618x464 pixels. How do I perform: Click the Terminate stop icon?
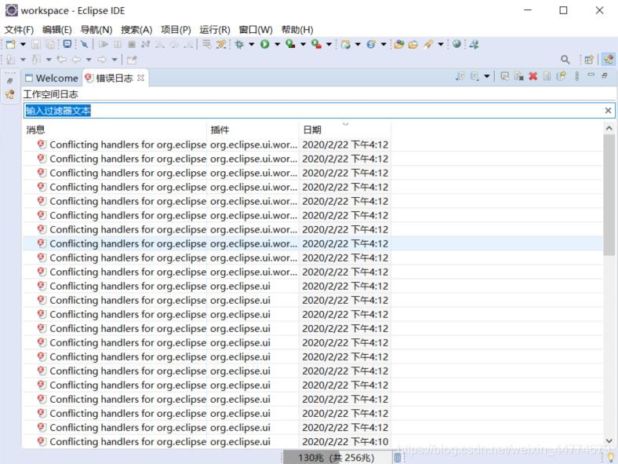(132, 44)
